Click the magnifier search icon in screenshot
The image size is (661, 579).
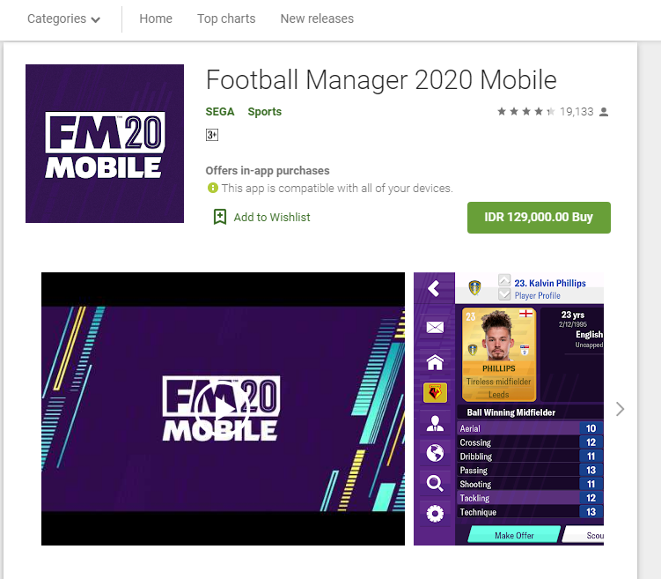pyautogui.click(x=435, y=483)
